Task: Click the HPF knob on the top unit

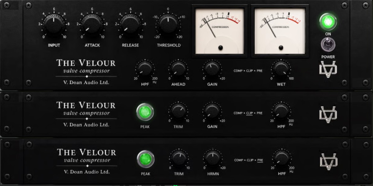Action: [x=145, y=69]
